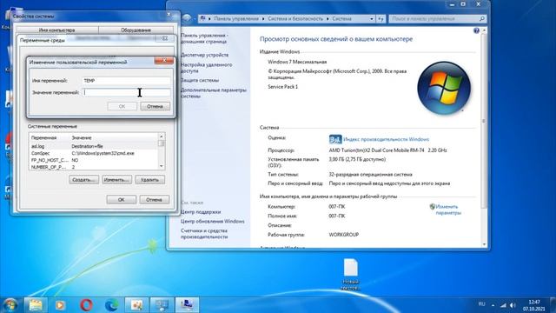556x313 pixels.
Task: Select the 'Новый текстовый' file on the desktop
Action: pos(350,275)
